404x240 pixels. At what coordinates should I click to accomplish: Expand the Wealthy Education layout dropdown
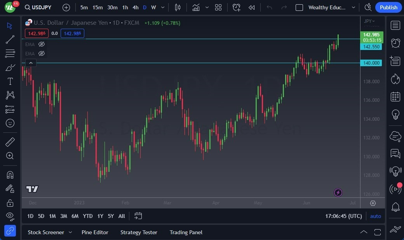click(x=353, y=7)
